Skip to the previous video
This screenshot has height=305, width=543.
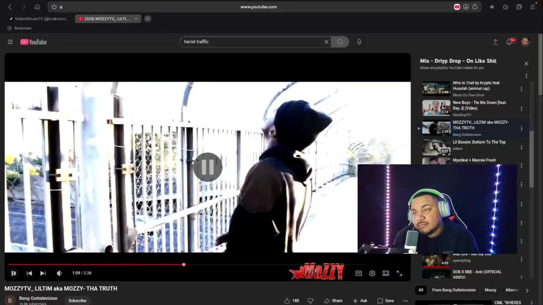[x=29, y=273]
